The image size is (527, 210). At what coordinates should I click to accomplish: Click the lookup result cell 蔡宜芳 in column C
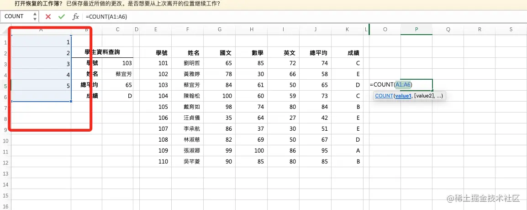coord(118,74)
